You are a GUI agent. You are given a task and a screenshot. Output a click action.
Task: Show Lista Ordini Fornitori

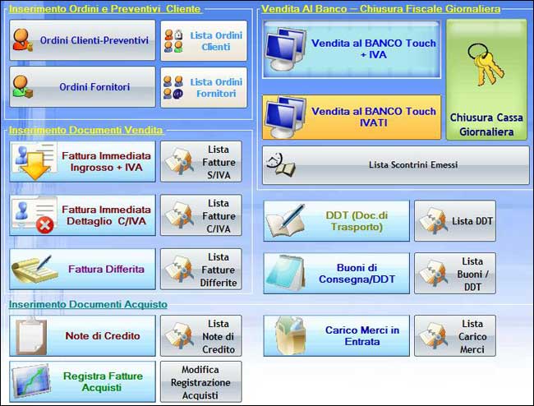[204, 88]
